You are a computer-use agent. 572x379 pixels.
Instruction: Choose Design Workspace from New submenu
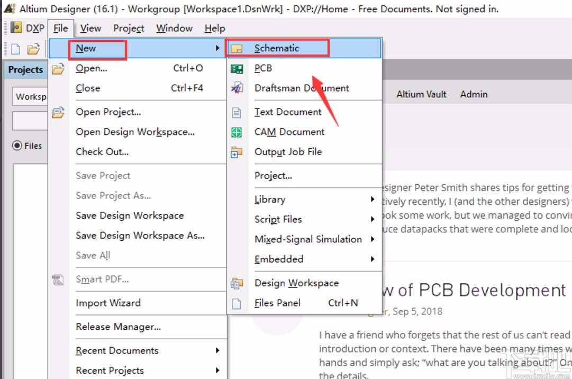[305, 283]
